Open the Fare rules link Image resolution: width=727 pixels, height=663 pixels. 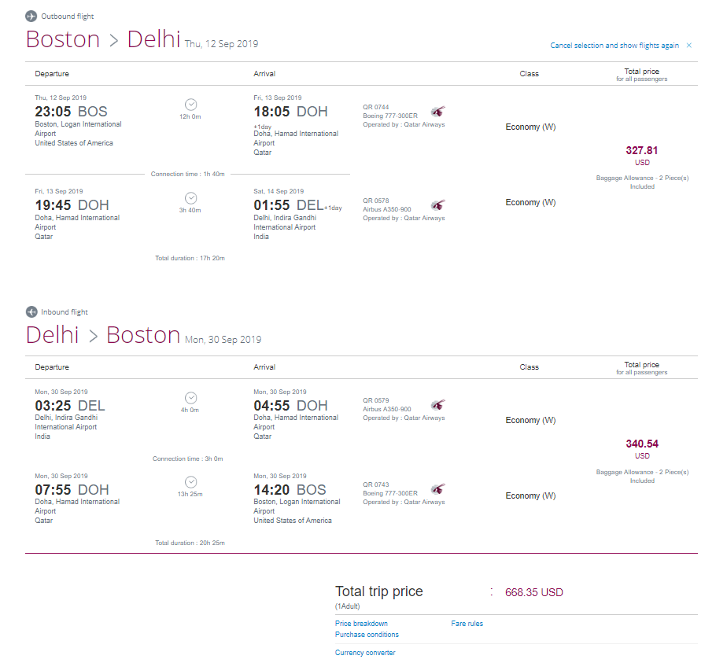(x=467, y=624)
